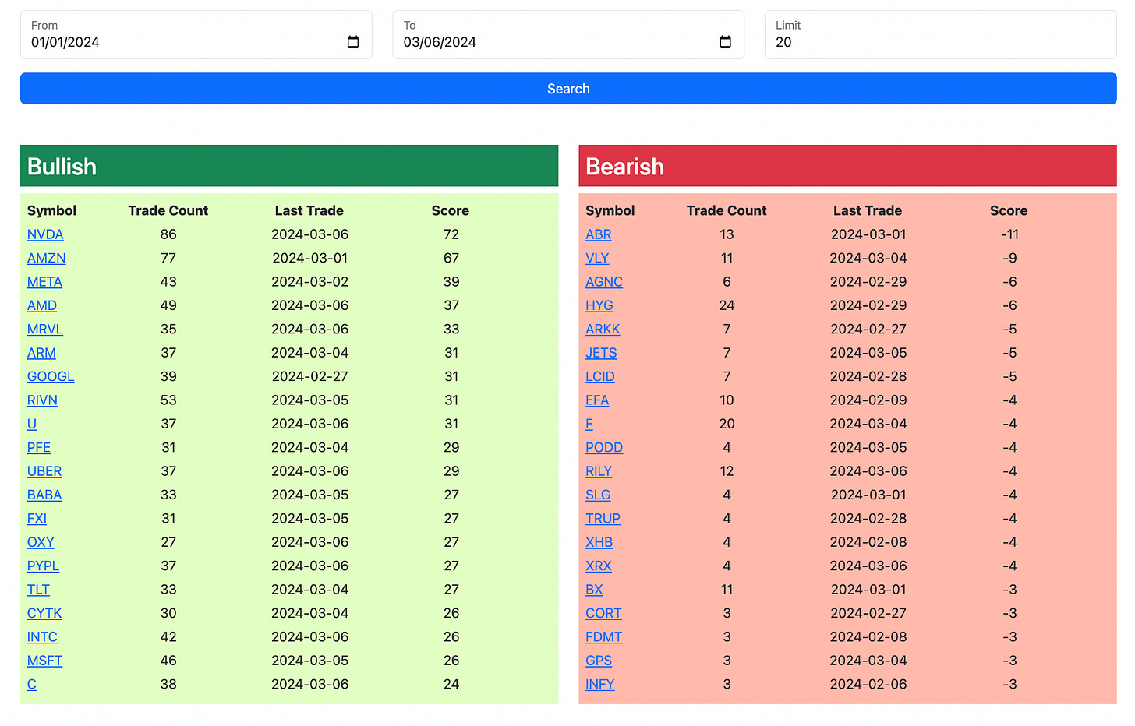The image size is (1135, 726).
Task: Open the AMZN symbol link
Action: pos(47,258)
